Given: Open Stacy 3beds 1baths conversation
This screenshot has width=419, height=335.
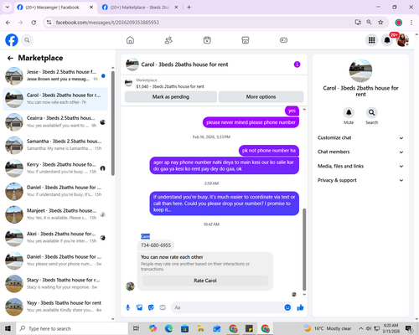Looking at the screenshot, I should (55, 284).
